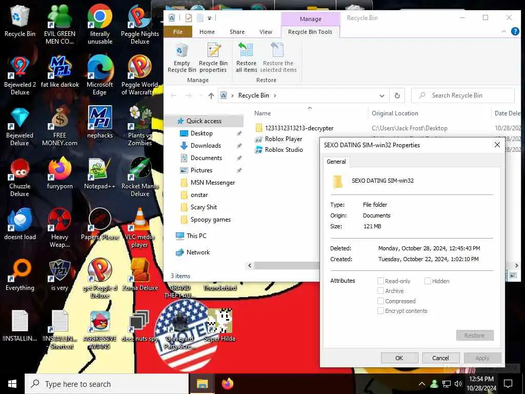The image size is (525, 394).
Task: Go up one folder level arrow
Action: (x=211, y=96)
